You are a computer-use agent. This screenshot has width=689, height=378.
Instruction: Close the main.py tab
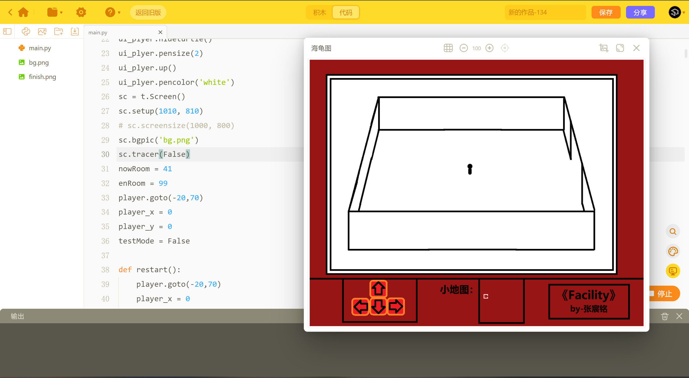(160, 32)
